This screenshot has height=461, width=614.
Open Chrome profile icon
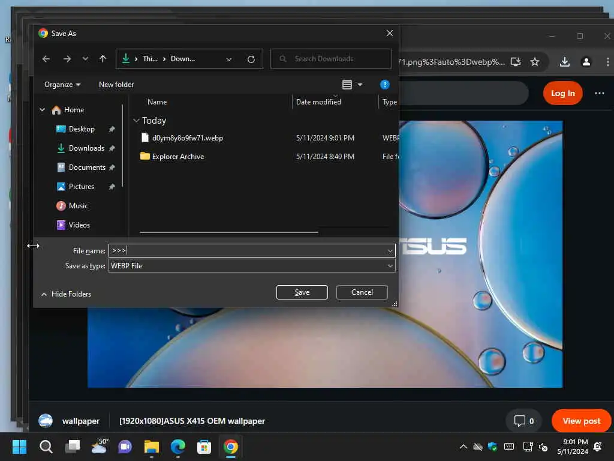coord(586,62)
